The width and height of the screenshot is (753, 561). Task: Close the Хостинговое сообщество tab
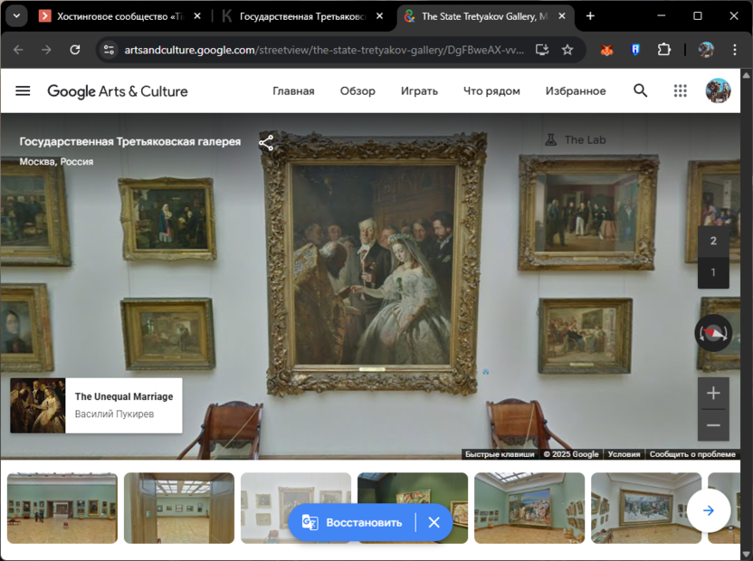pyautogui.click(x=197, y=16)
